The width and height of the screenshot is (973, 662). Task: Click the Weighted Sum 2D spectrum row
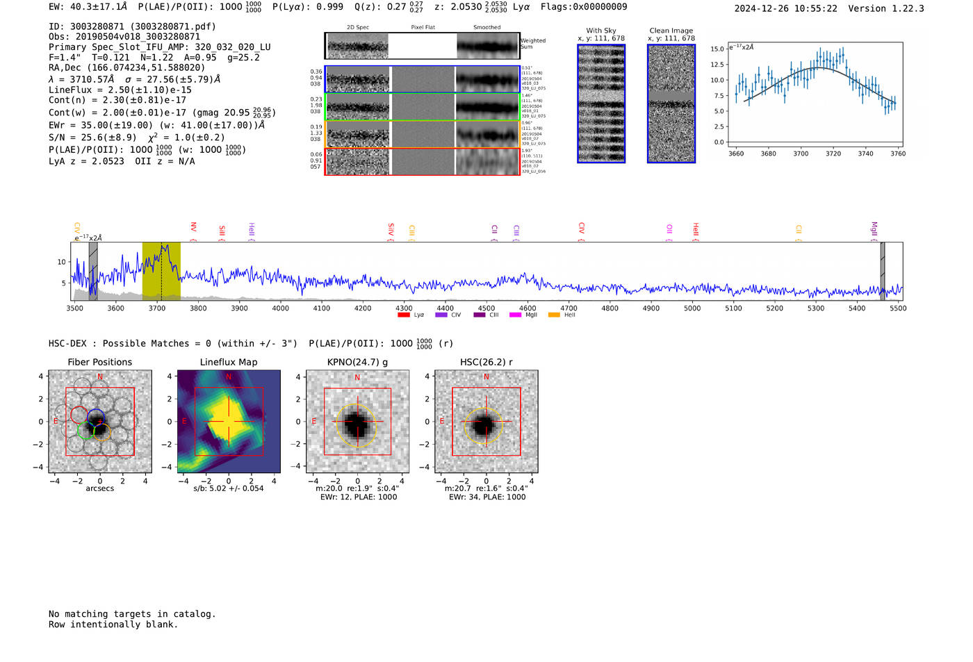point(423,46)
